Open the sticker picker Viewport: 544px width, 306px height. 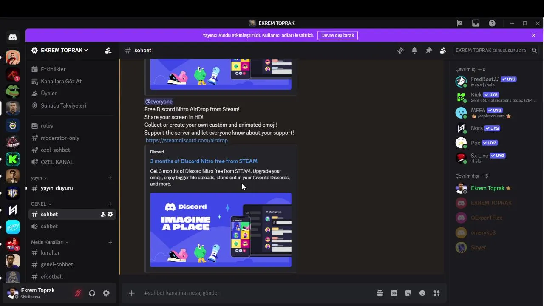click(408, 293)
